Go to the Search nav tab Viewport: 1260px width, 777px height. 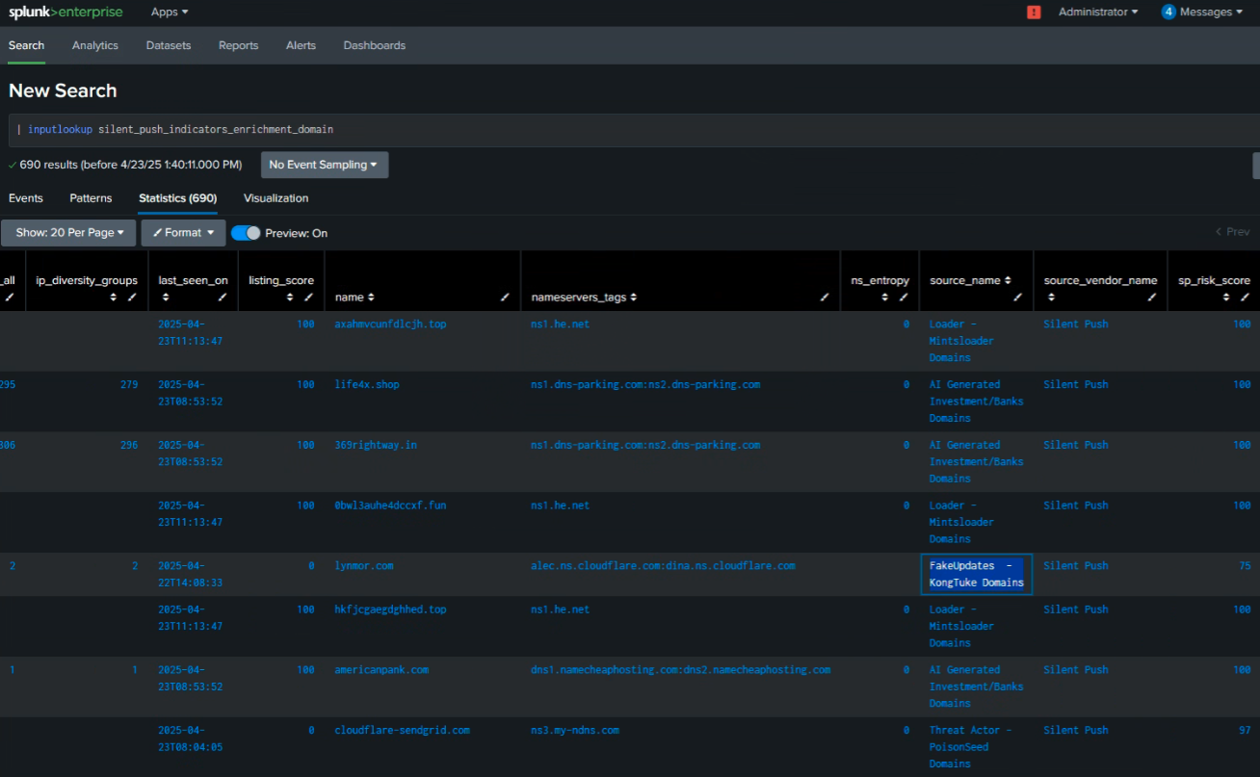point(27,45)
